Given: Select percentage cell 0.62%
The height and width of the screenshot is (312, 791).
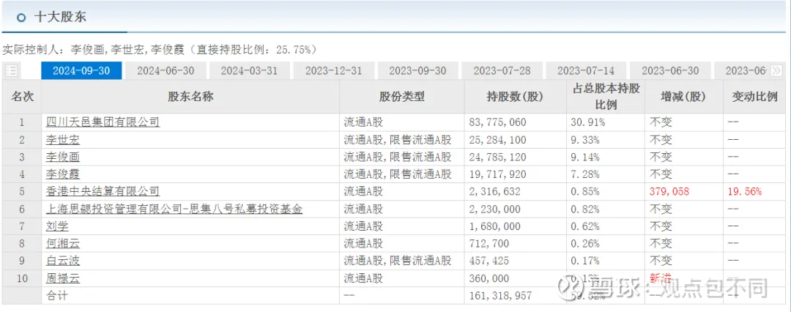Looking at the screenshot, I should tap(585, 227).
